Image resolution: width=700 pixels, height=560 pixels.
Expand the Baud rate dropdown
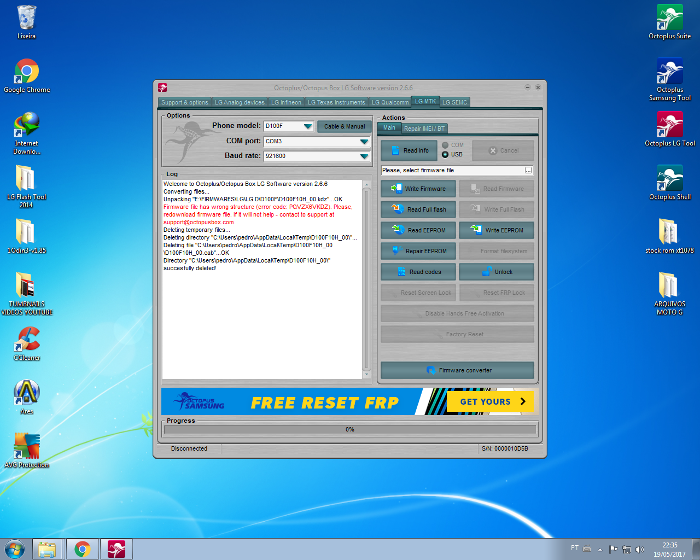tap(364, 156)
